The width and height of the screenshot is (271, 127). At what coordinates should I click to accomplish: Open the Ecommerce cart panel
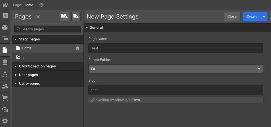pyautogui.click(x=5, y=98)
